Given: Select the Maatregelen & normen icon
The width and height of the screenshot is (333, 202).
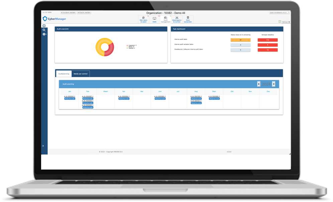Looking at the screenshot, I should [x=177, y=19].
